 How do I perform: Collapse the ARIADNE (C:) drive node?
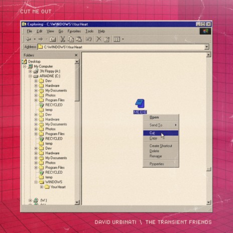pos(30,76)
